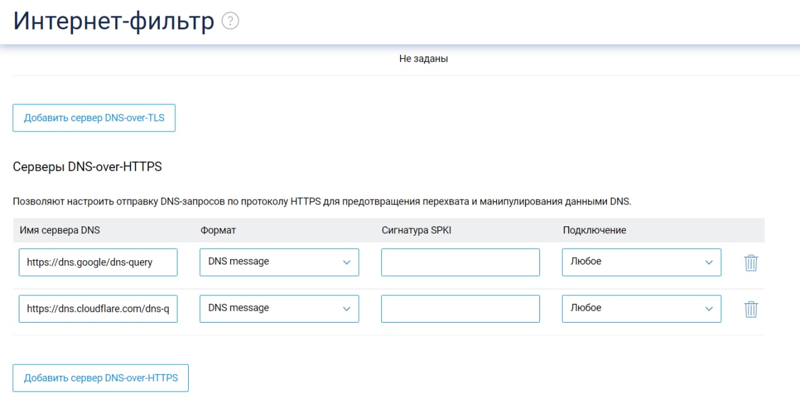Open Подключение dropdown for dns.google row
The height and width of the screenshot is (409, 800).
641,262
